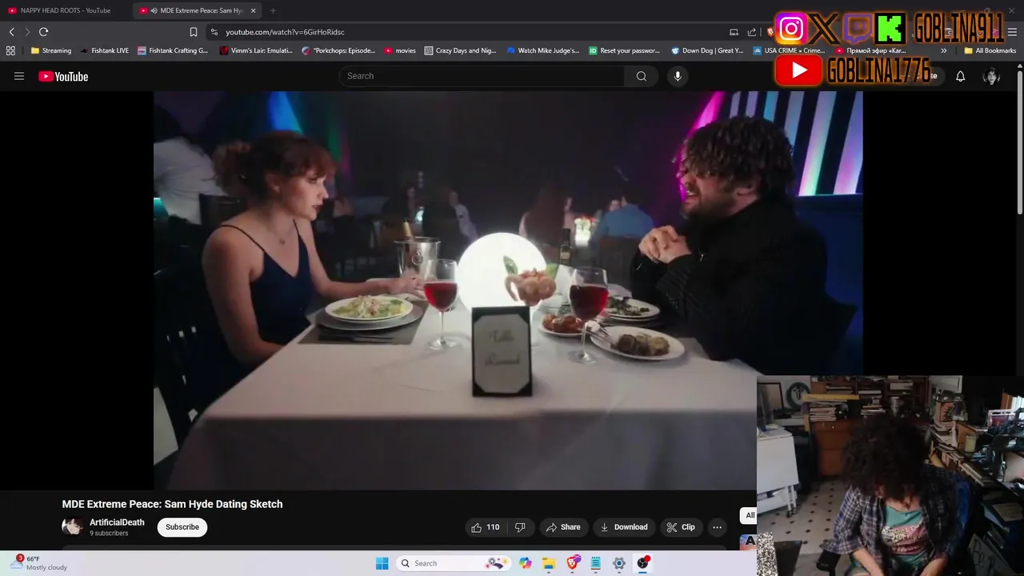Open USA CRIME bookmark
This screenshot has width=1024, height=576.
point(790,50)
